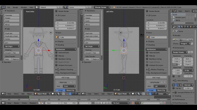
Task: Click outliner editor type icon
Action: [174, 11]
